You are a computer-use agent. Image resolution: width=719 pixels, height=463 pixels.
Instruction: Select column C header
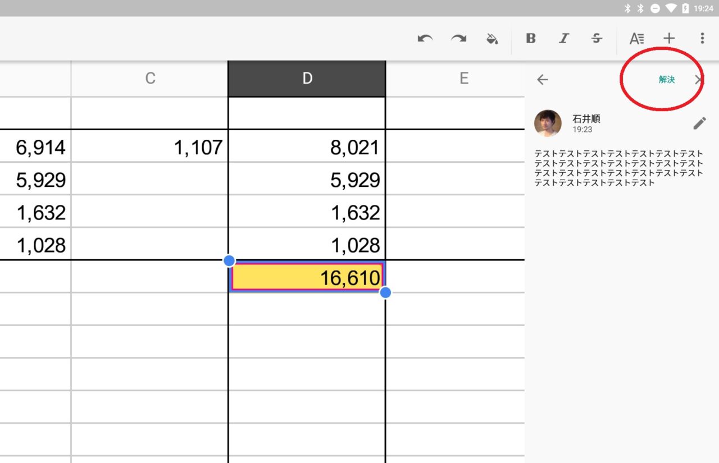(150, 79)
